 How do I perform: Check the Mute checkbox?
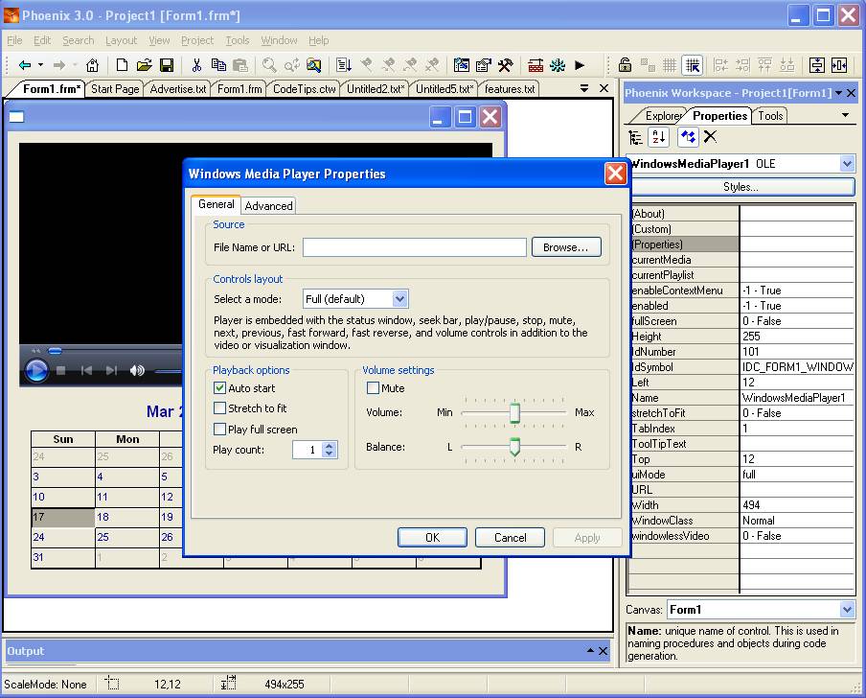point(373,388)
